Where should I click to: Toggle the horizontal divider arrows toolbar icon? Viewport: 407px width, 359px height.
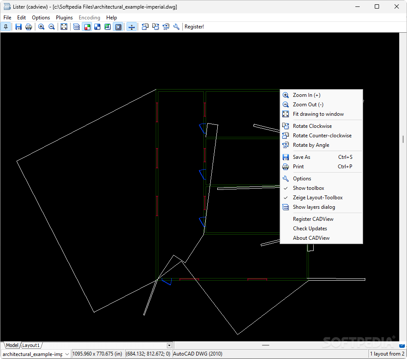(x=132, y=27)
